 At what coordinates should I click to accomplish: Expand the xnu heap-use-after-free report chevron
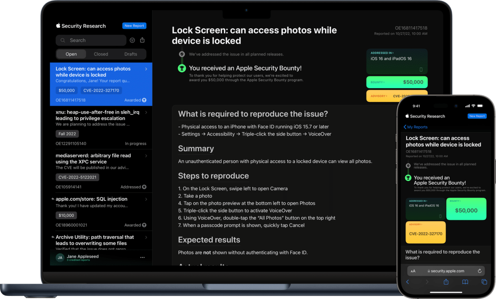[146, 112]
